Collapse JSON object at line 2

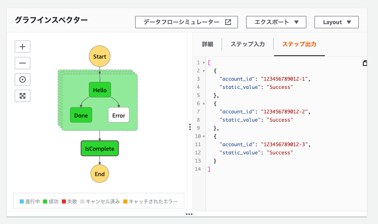click(x=204, y=71)
